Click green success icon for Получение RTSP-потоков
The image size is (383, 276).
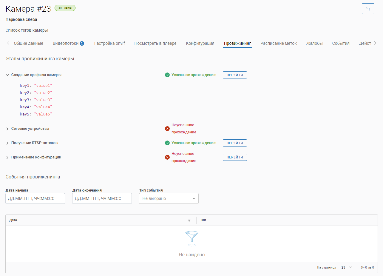point(167,143)
